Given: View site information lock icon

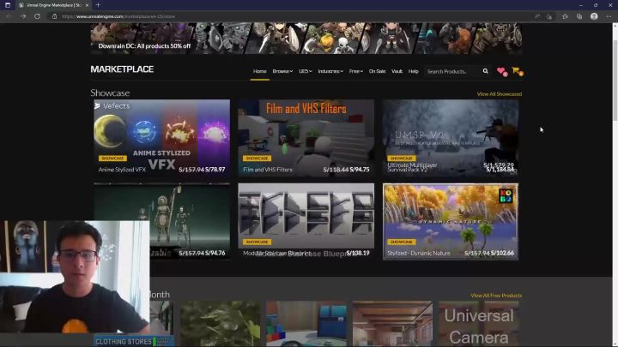Looking at the screenshot, I should pyautogui.click(x=54, y=16).
